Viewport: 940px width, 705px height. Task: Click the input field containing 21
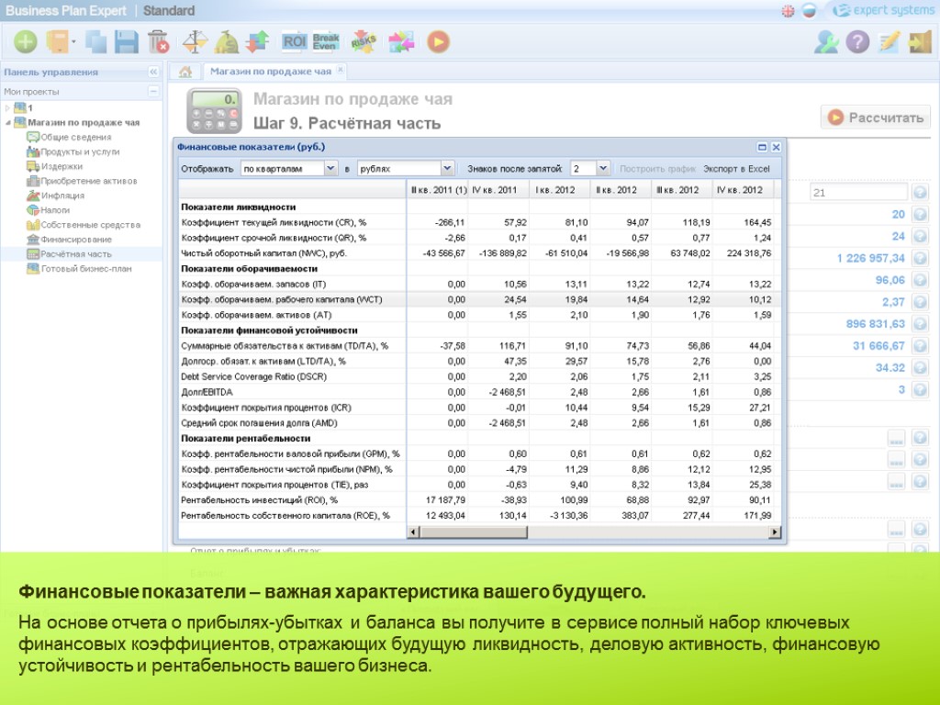(x=858, y=193)
